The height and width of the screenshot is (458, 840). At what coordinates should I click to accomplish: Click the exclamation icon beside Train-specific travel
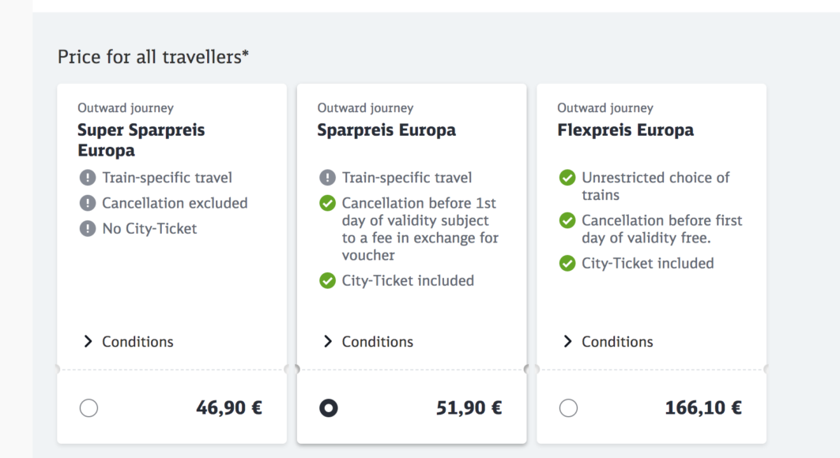(x=87, y=178)
